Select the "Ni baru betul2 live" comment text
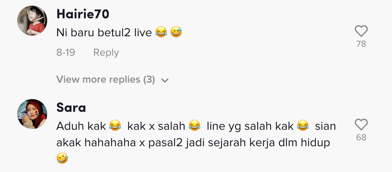The width and height of the screenshot is (392, 172). click(x=104, y=33)
